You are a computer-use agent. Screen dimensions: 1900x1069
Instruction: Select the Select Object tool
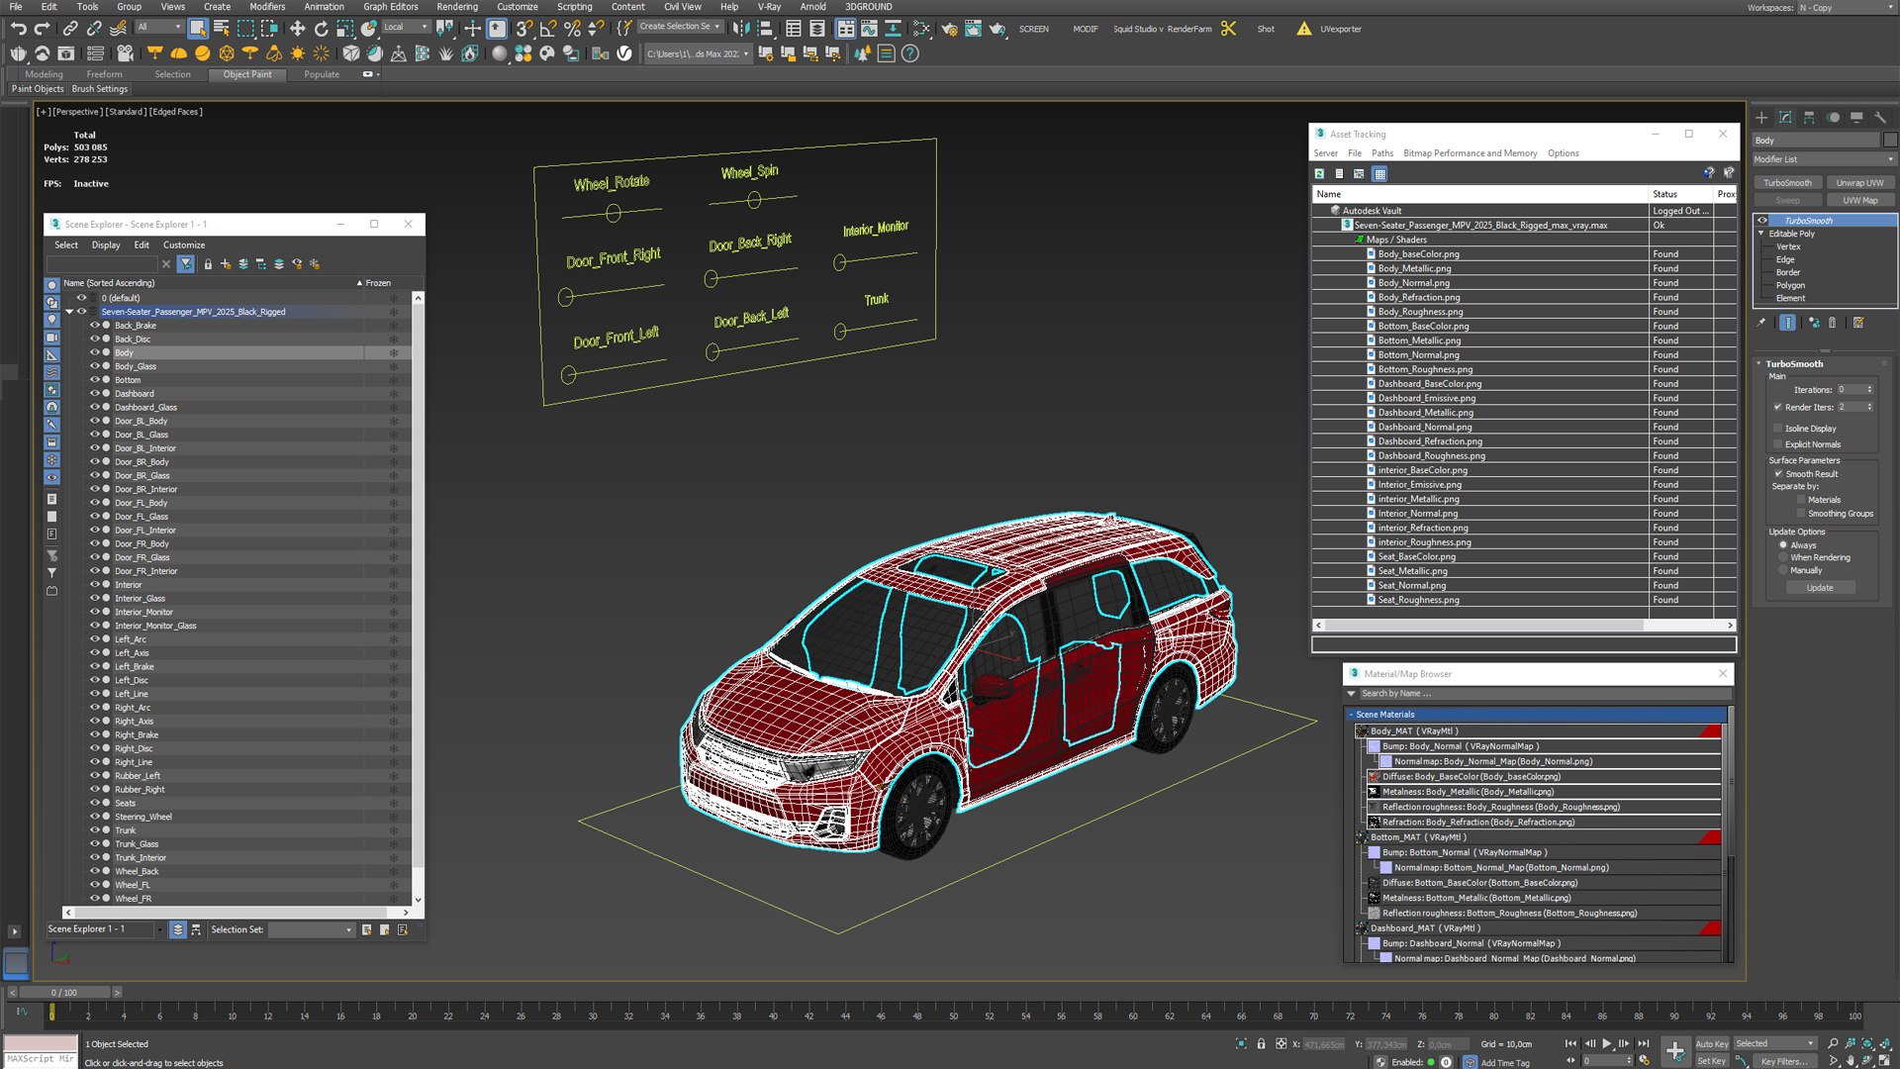tap(198, 29)
